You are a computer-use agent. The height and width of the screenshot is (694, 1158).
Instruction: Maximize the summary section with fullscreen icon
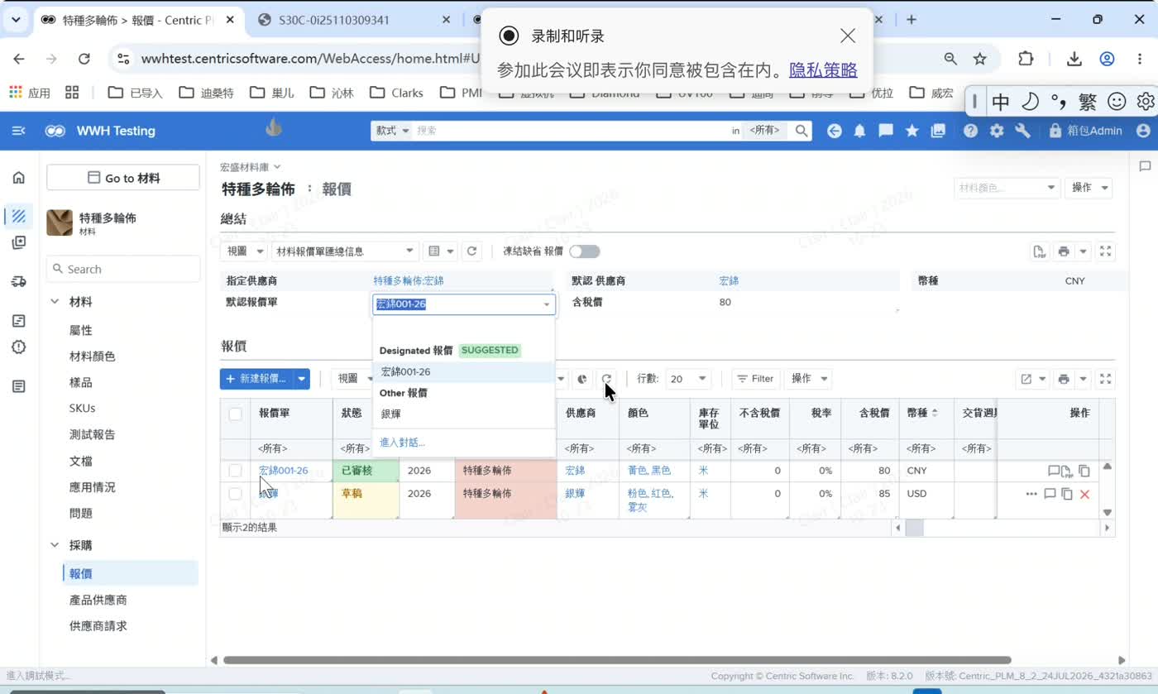click(1106, 251)
